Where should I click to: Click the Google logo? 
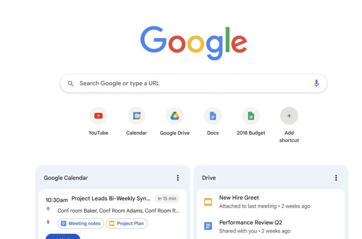point(194,43)
